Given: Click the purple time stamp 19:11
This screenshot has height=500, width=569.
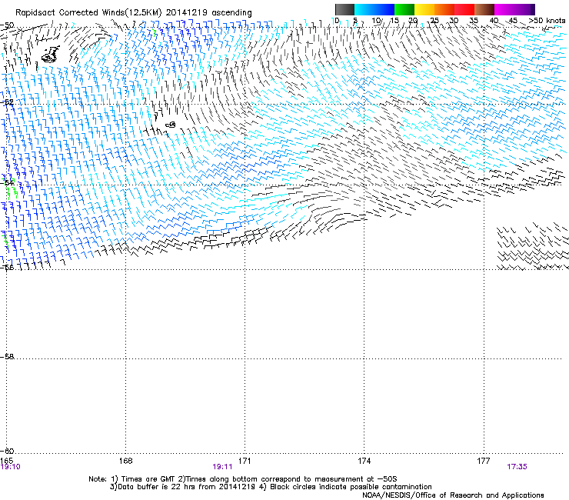Looking at the screenshot, I should 222,467.
